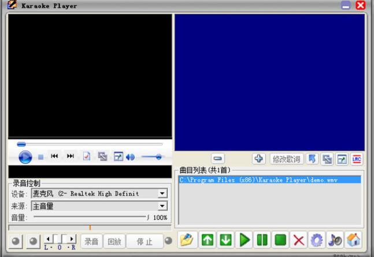Move song down with green down arrow
This screenshot has width=374, height=257.
[x=225, y=240]
